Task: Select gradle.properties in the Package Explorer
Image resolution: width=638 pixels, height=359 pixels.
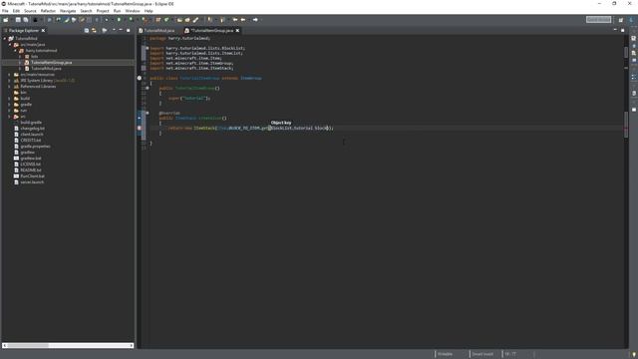Action: click(36, 147)
